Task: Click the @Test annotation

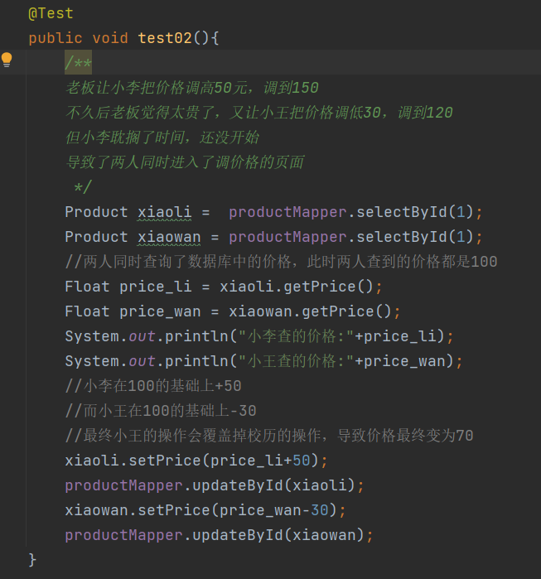Action: point(51,13)
